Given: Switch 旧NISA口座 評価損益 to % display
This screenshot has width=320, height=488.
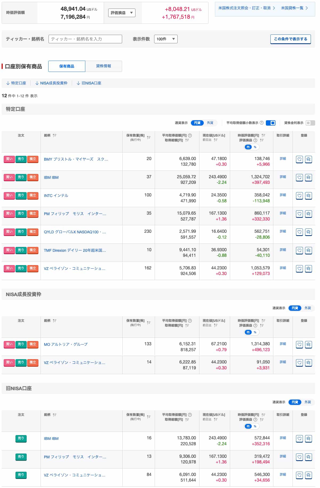Looking at the screenshot, I should point(255,426).
